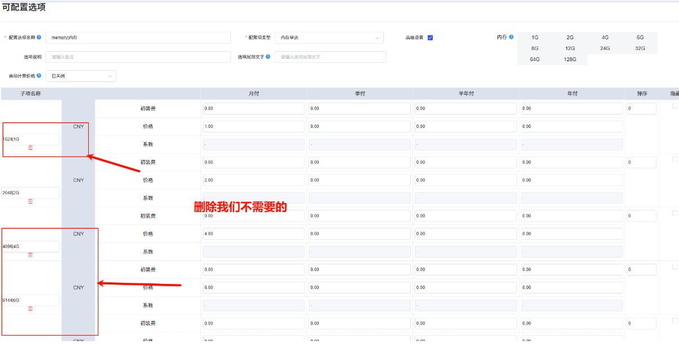This screenshot has height=344, width=679.
Task: Open the 配置项类型 dropdown showing 内存单选
Action: tap(329, 38)
